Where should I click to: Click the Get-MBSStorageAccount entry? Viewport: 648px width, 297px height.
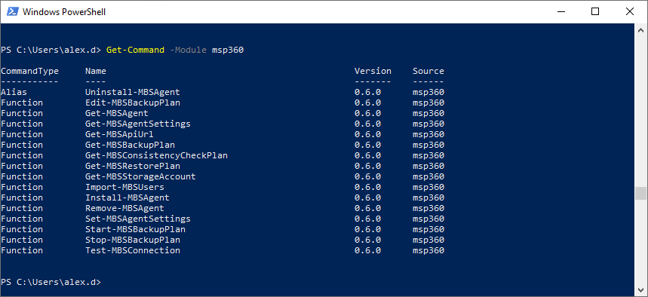coord(140,176)
